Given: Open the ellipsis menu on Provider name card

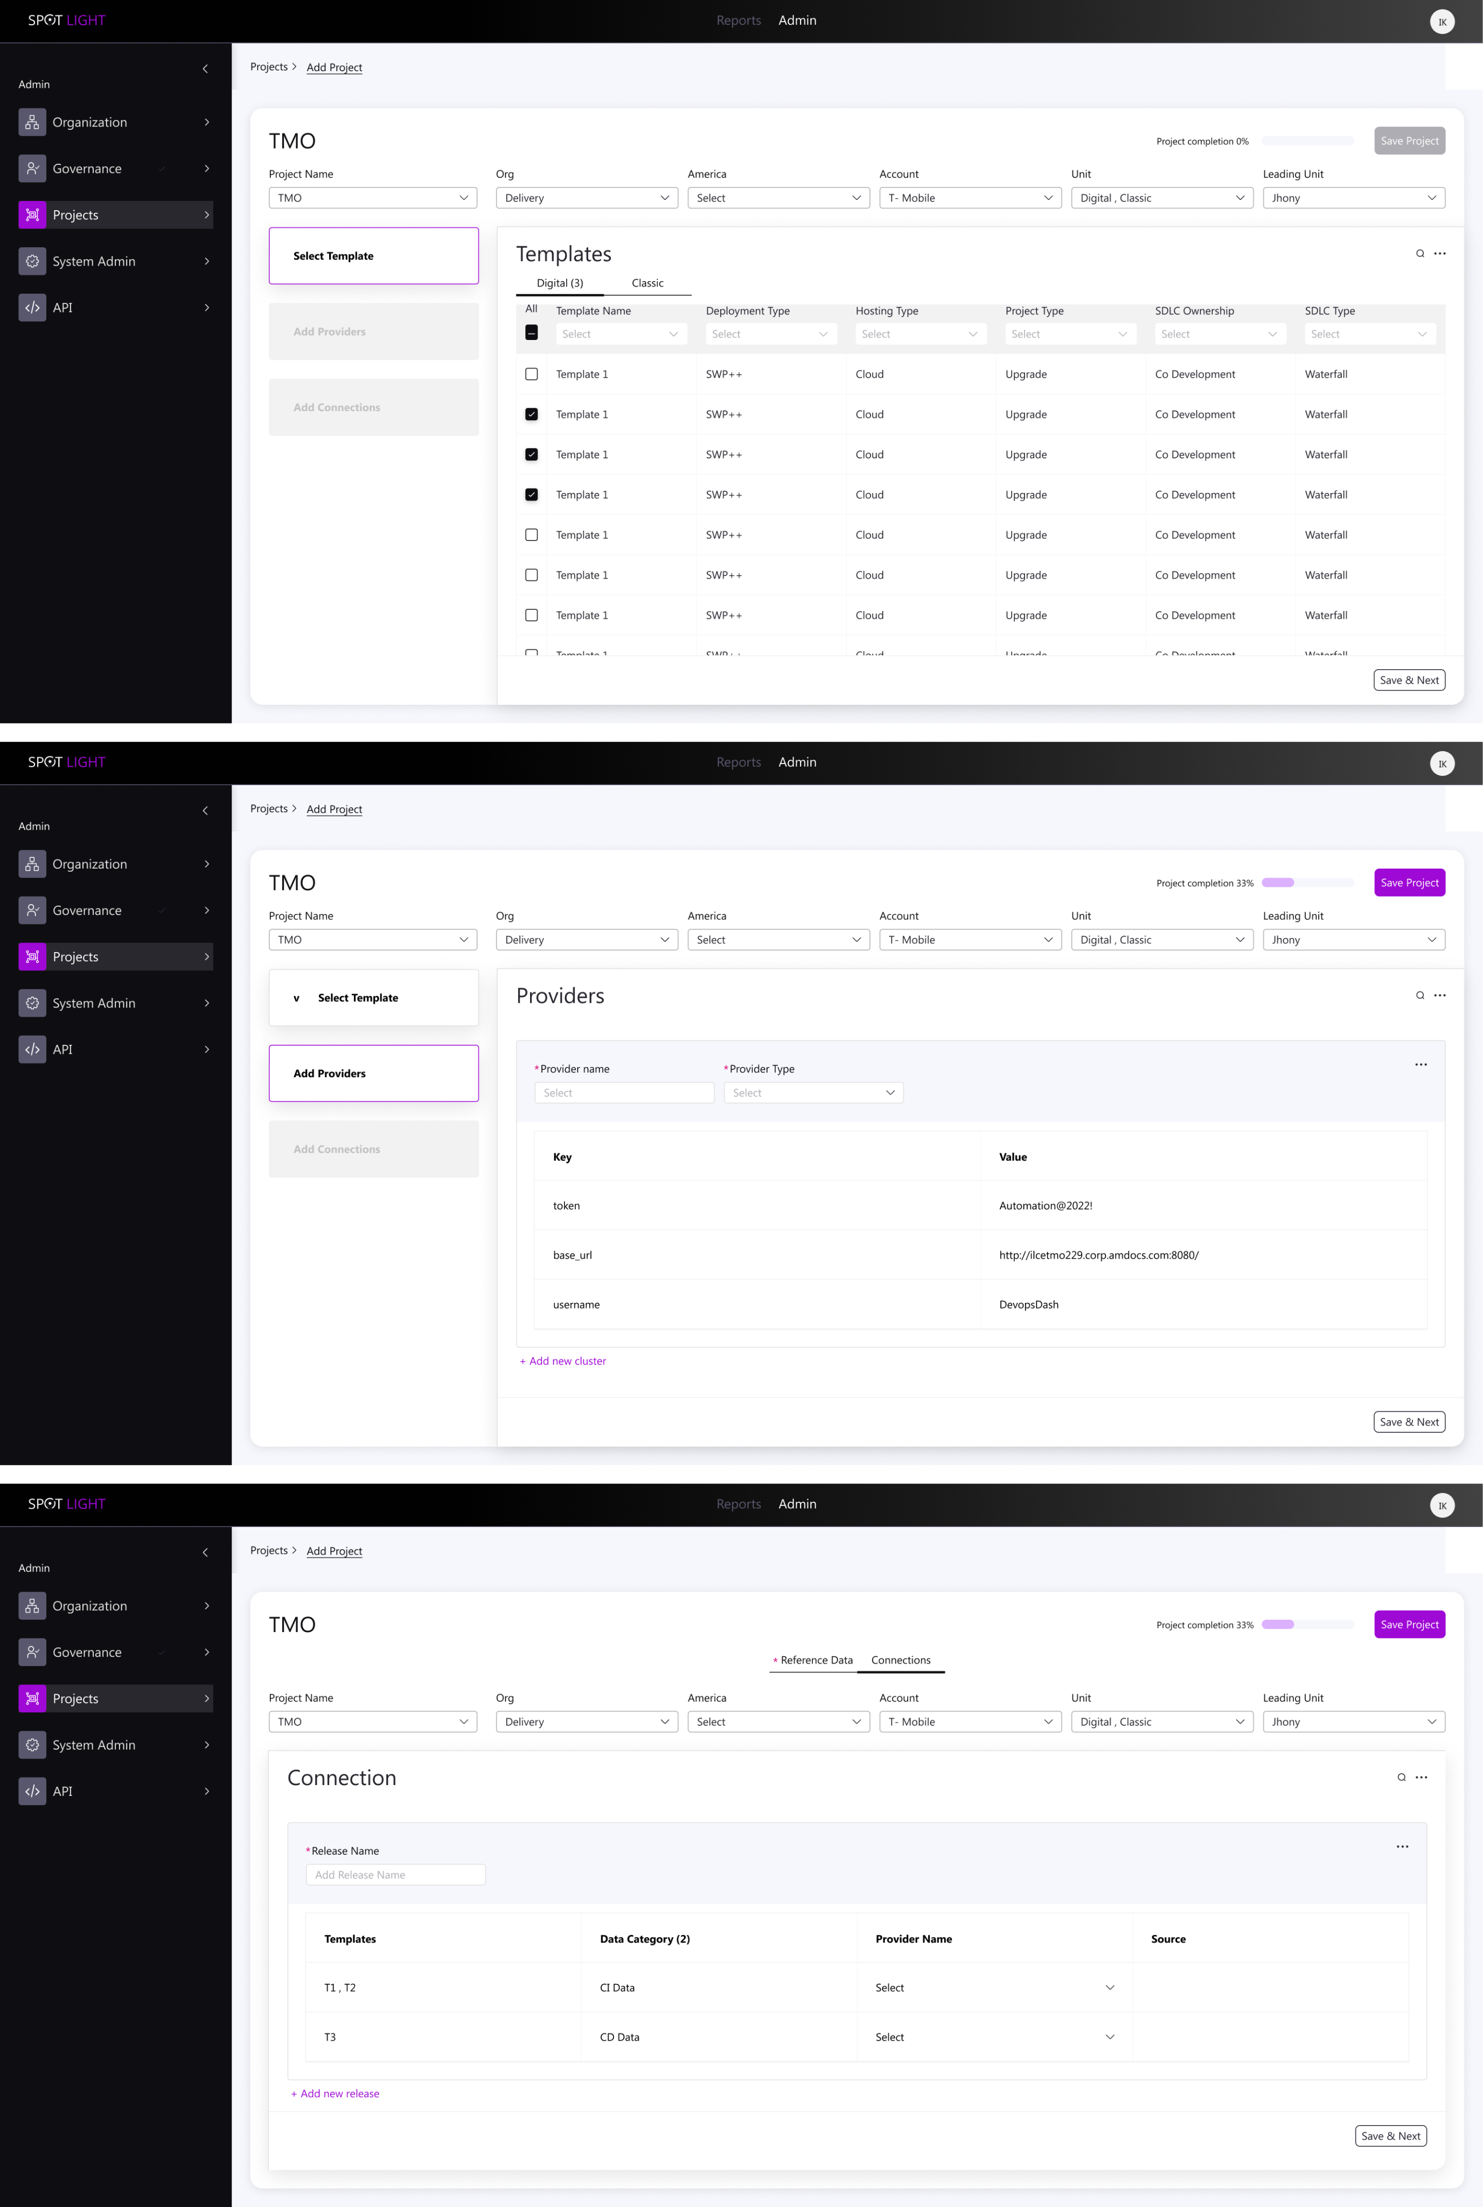Looking at the screenshot, I should pyautogui.click(x=1421, y=1065).
